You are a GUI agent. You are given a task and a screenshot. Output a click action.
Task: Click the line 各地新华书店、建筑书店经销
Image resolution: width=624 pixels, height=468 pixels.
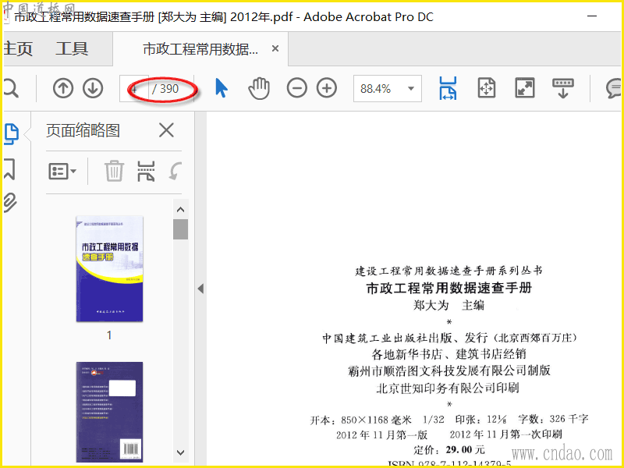click(448, 354)
